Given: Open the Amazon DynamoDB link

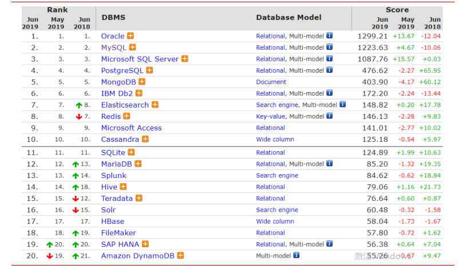Looking at the screenshot, I should (x=137, y=256).
